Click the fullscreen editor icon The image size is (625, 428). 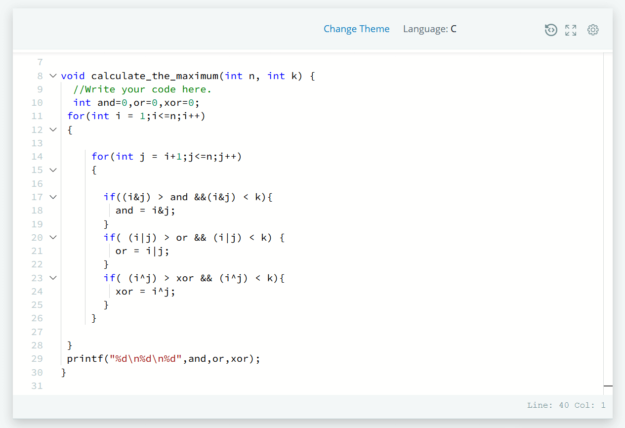pyautogui.click(x=571, y=30)
